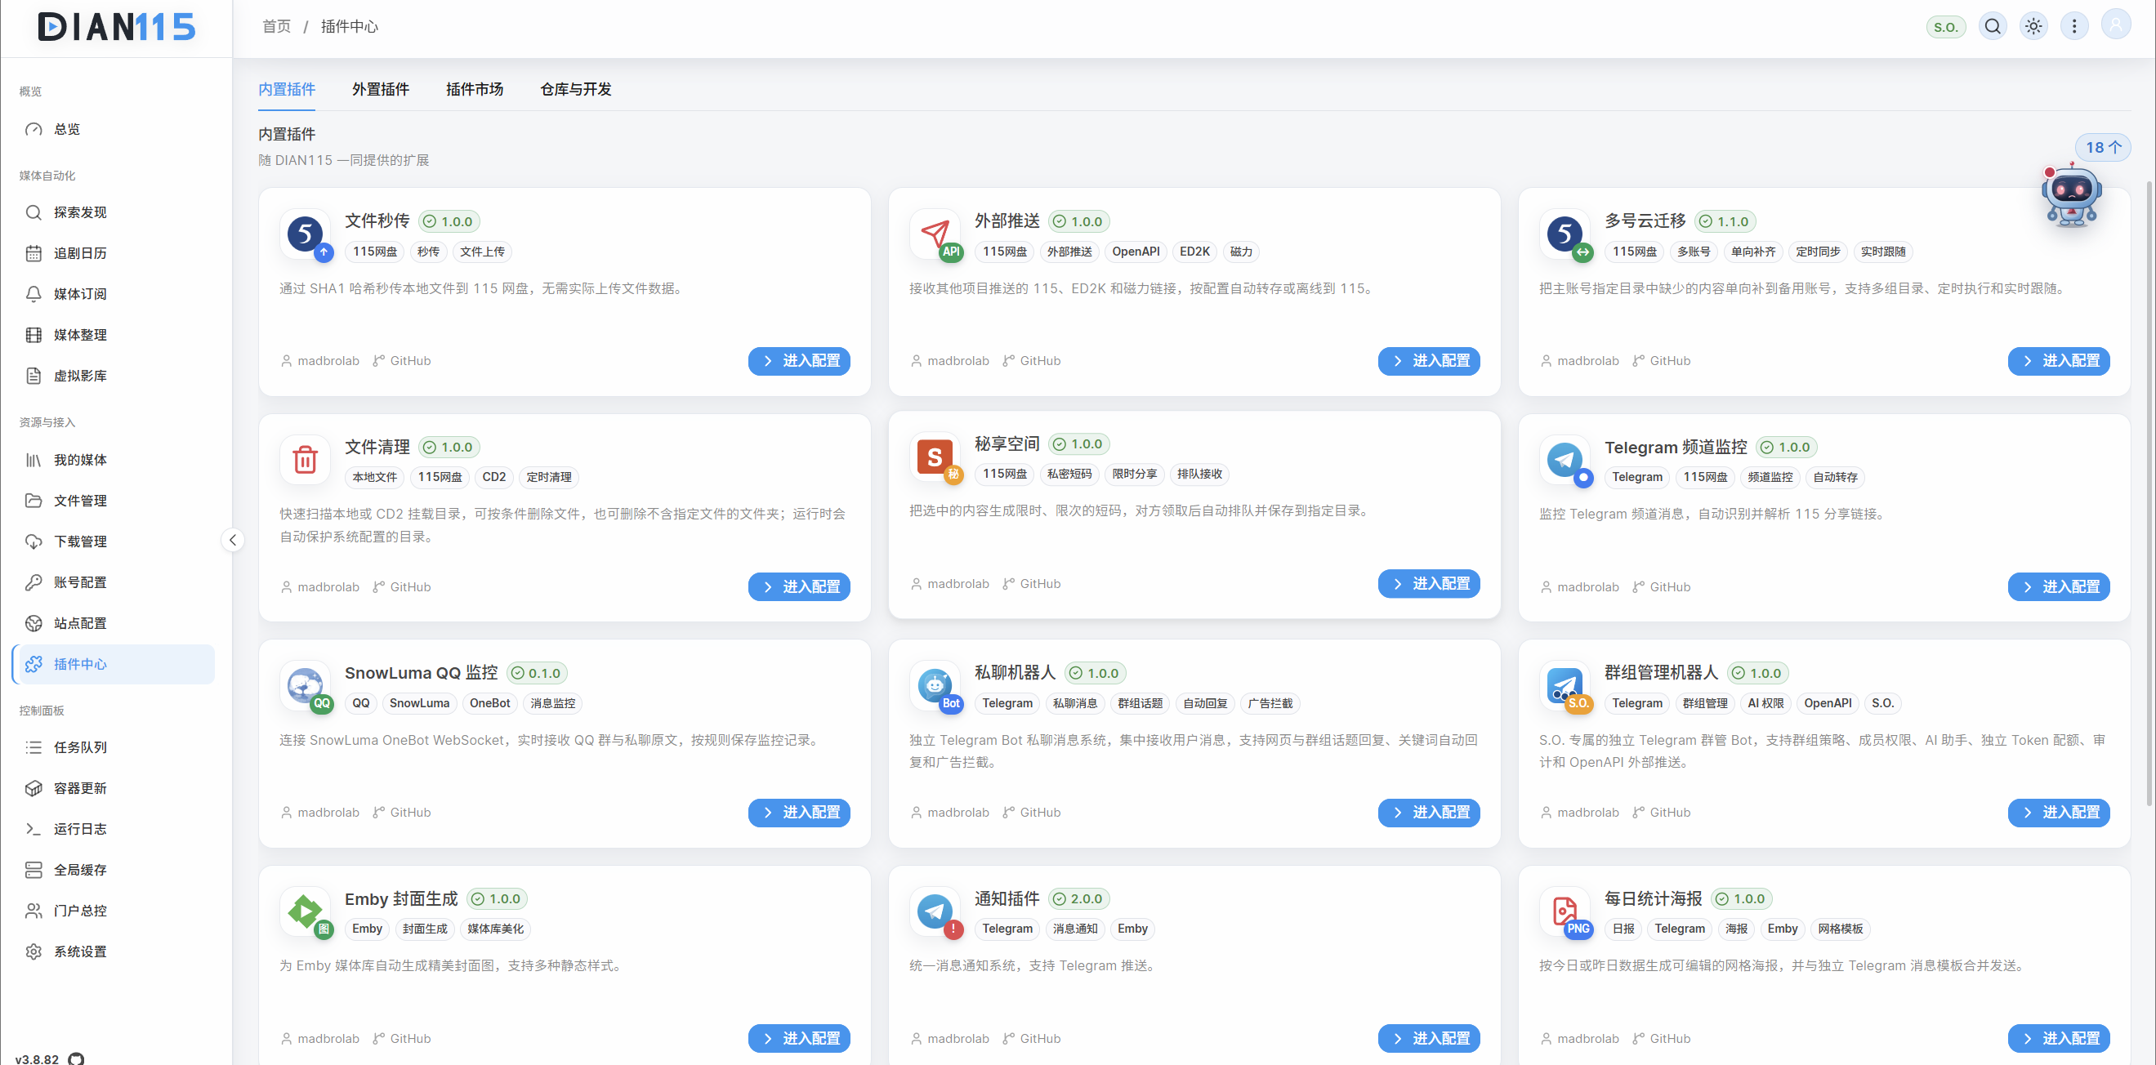Click the 运行日志 terminal icon
The image size is (2156, 1065).
[33, 829]
